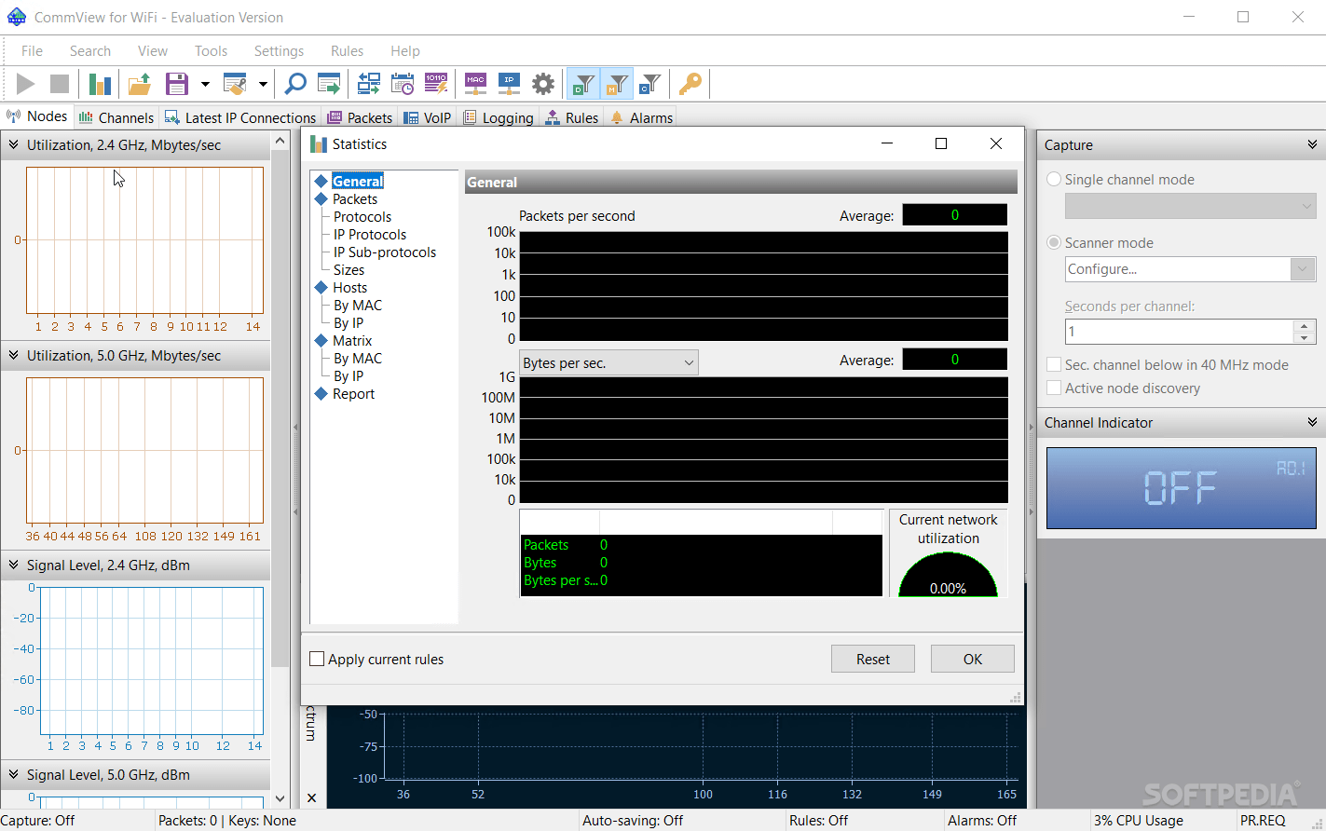Viewport: 1326px width, 831px height.
Task: Increase Seconds per channel with the up stepper
Action: click(1303, 325)
